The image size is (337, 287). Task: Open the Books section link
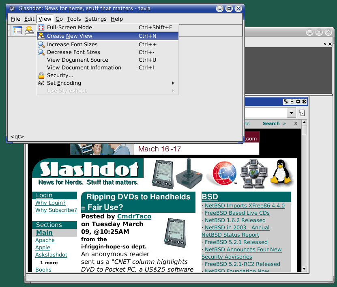click(x=43, y=270)
